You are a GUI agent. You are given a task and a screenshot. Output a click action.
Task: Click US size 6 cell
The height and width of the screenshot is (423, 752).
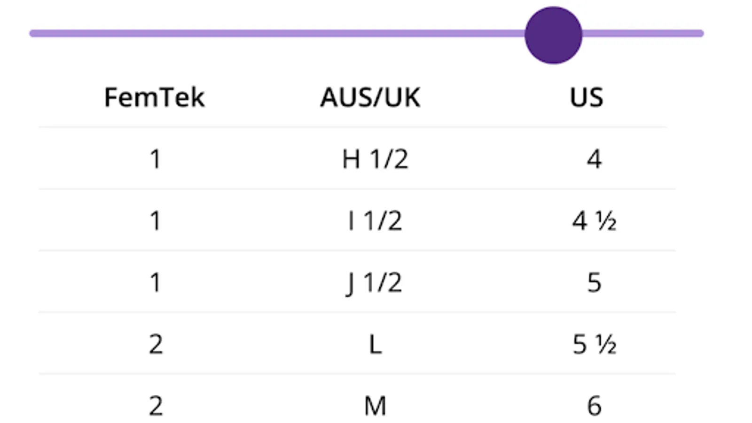594,406
